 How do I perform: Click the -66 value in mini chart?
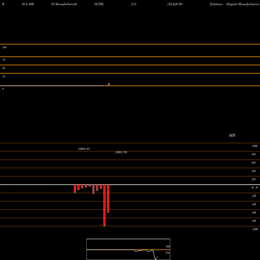[167, 246]
